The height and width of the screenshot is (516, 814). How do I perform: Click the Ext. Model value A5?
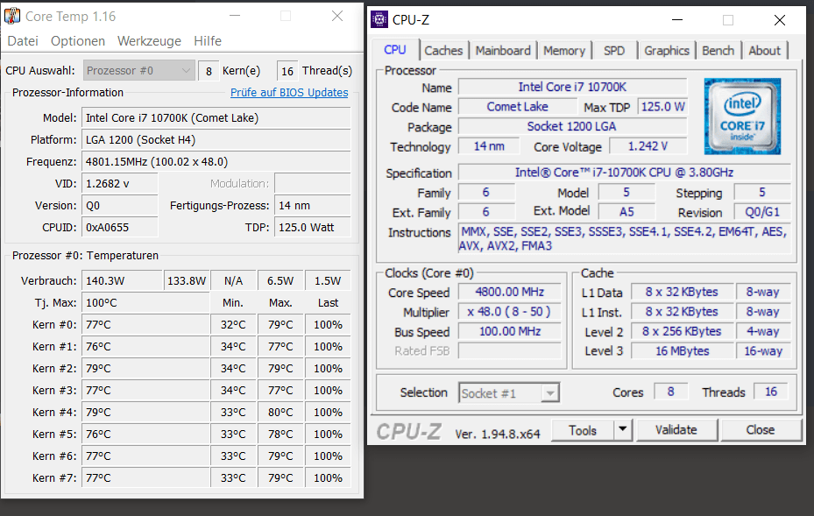(x=626, y=212)
